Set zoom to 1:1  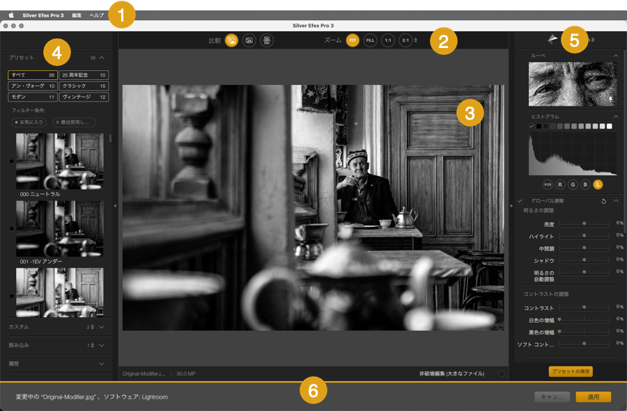coord(388,40)
